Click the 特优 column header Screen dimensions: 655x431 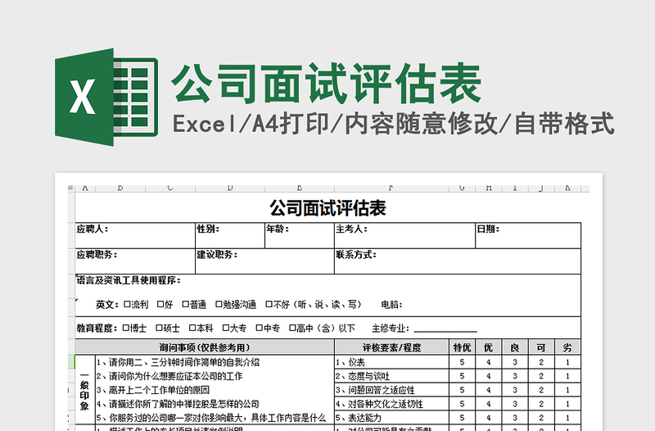462,347
